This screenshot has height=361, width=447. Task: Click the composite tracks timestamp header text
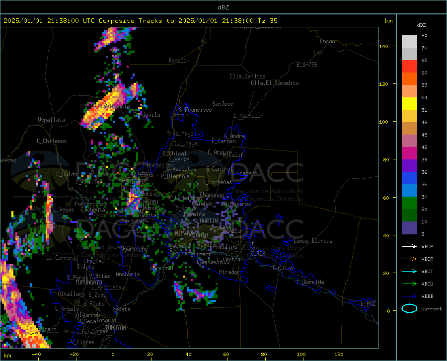(140, 21)
